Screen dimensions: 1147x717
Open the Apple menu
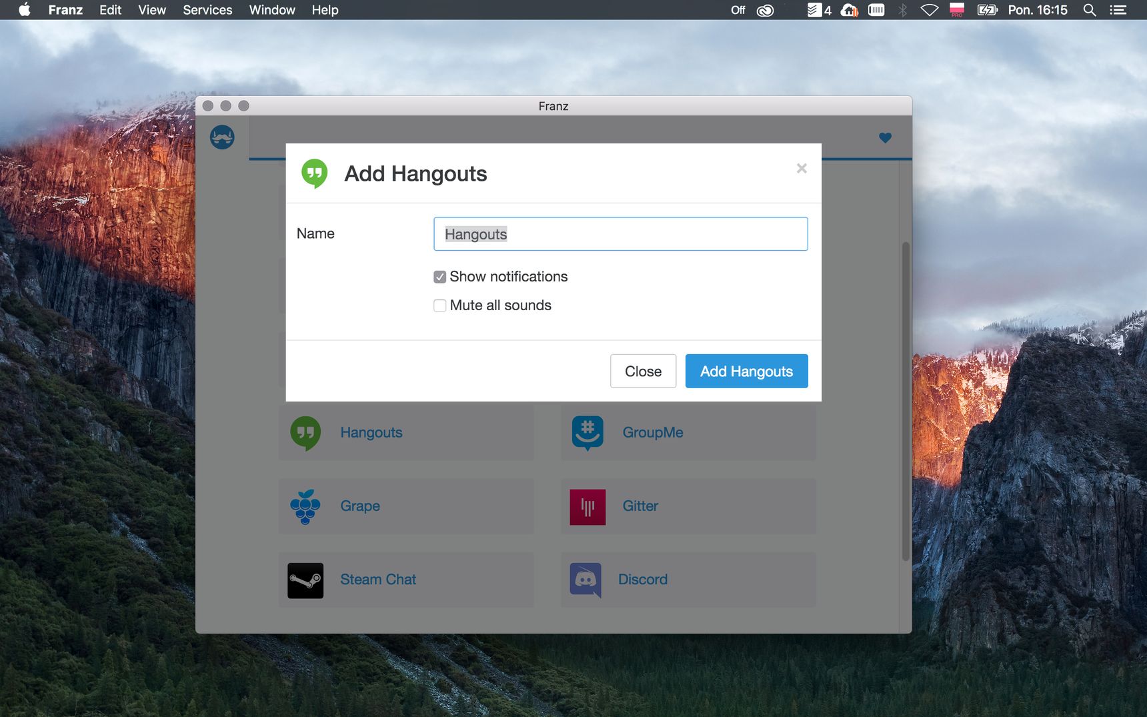[25, 10]
